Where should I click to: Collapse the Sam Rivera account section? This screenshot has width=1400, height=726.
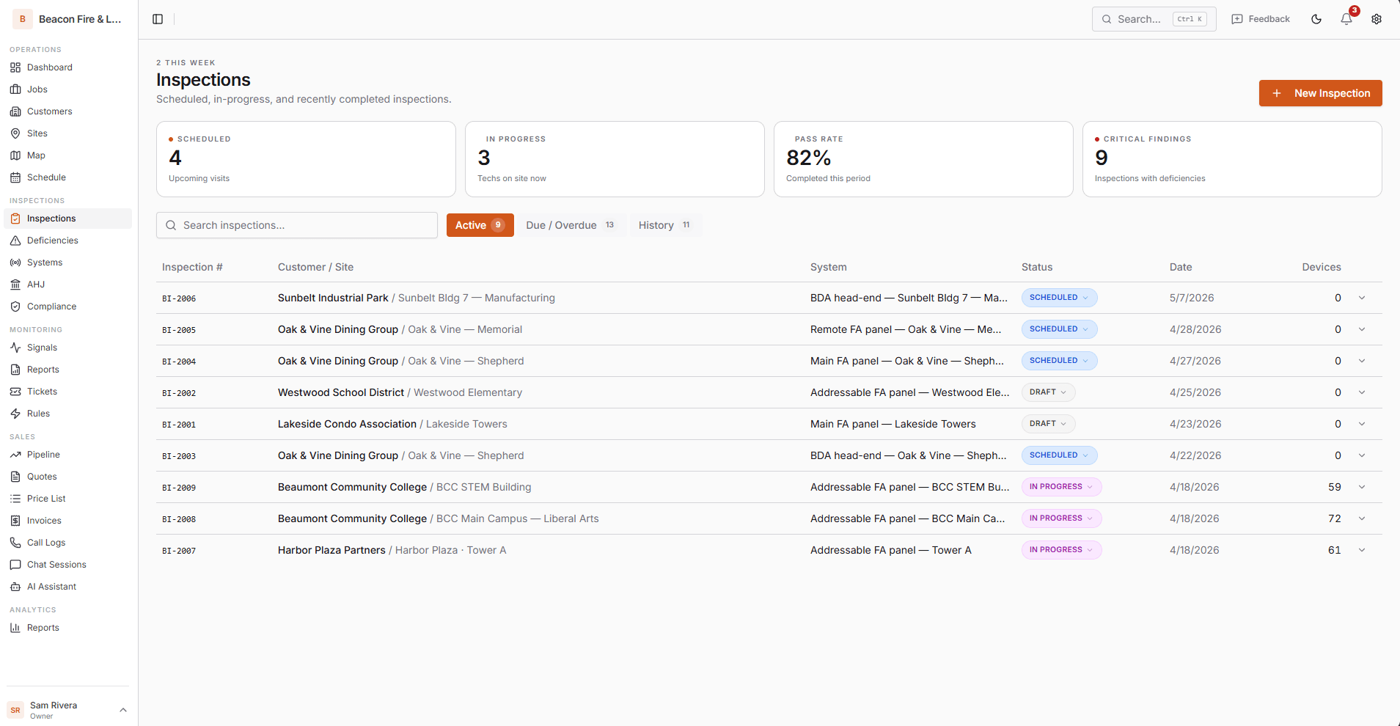pos(122,710)
